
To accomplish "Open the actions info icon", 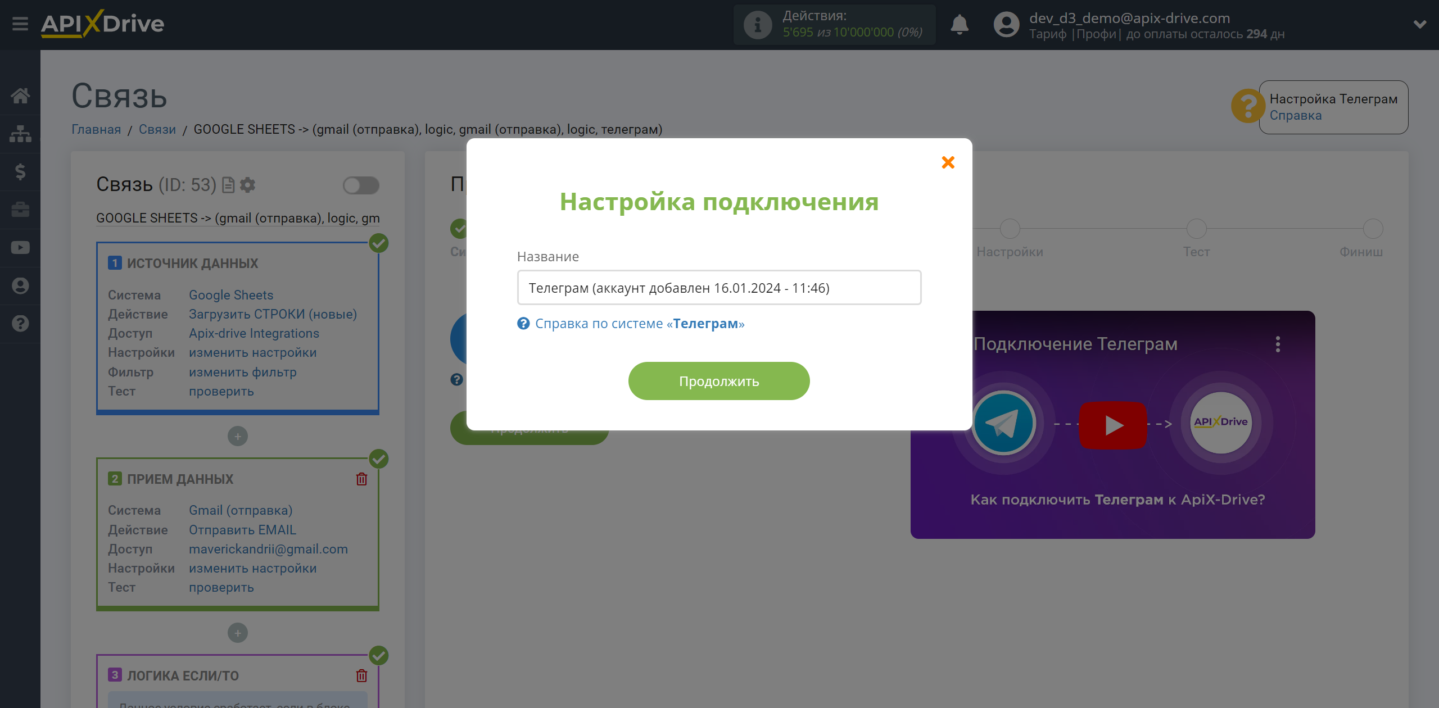I will [758, 25].
